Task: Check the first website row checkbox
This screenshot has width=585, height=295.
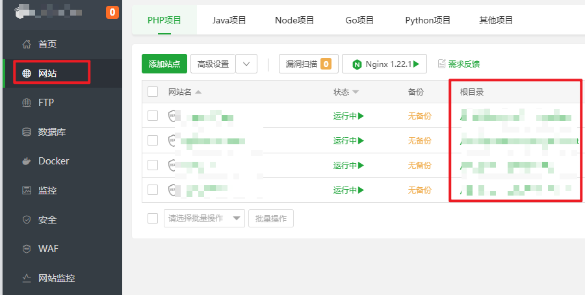Action: point(153,116)
